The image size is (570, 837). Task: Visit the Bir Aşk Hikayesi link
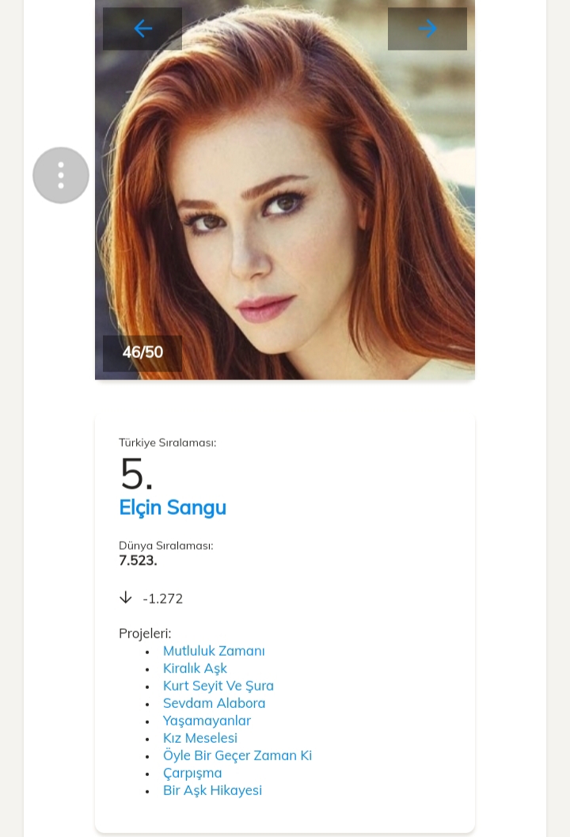point(212,790)
